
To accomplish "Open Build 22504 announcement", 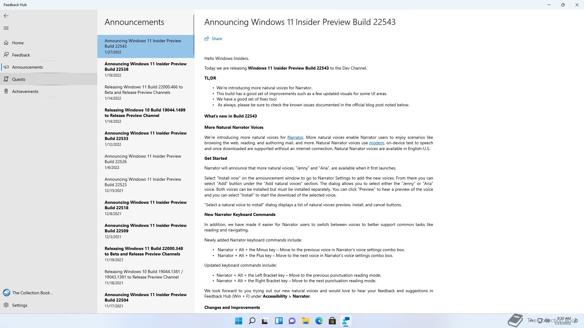I will click(x=146, y=300).
